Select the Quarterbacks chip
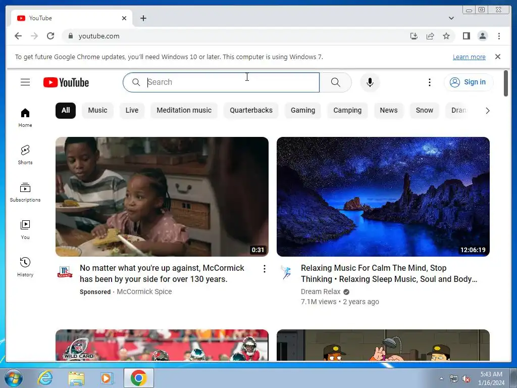 tap(251, 111)
